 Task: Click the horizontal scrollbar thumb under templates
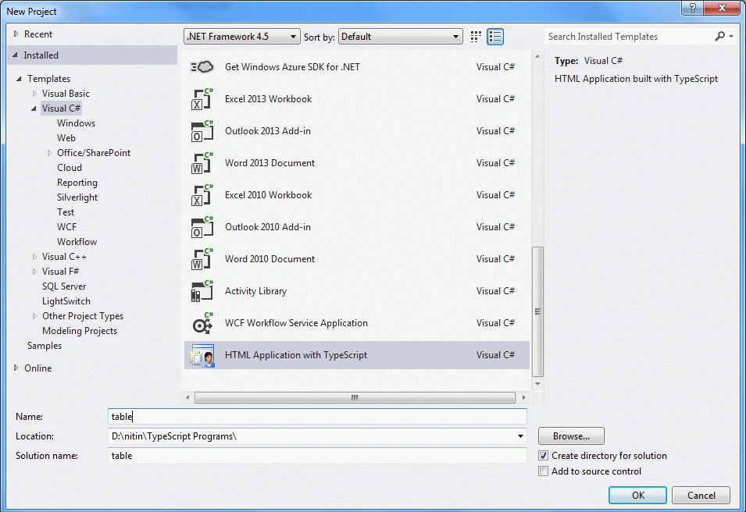(355, 397)
